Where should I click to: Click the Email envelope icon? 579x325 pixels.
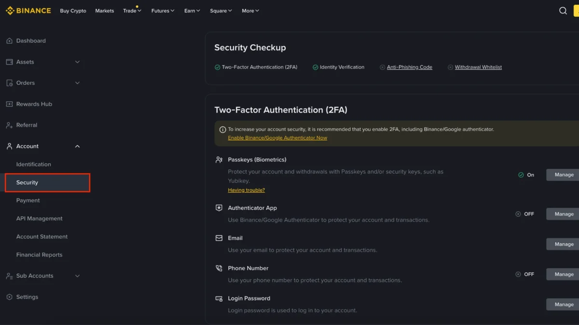[219, 238]
